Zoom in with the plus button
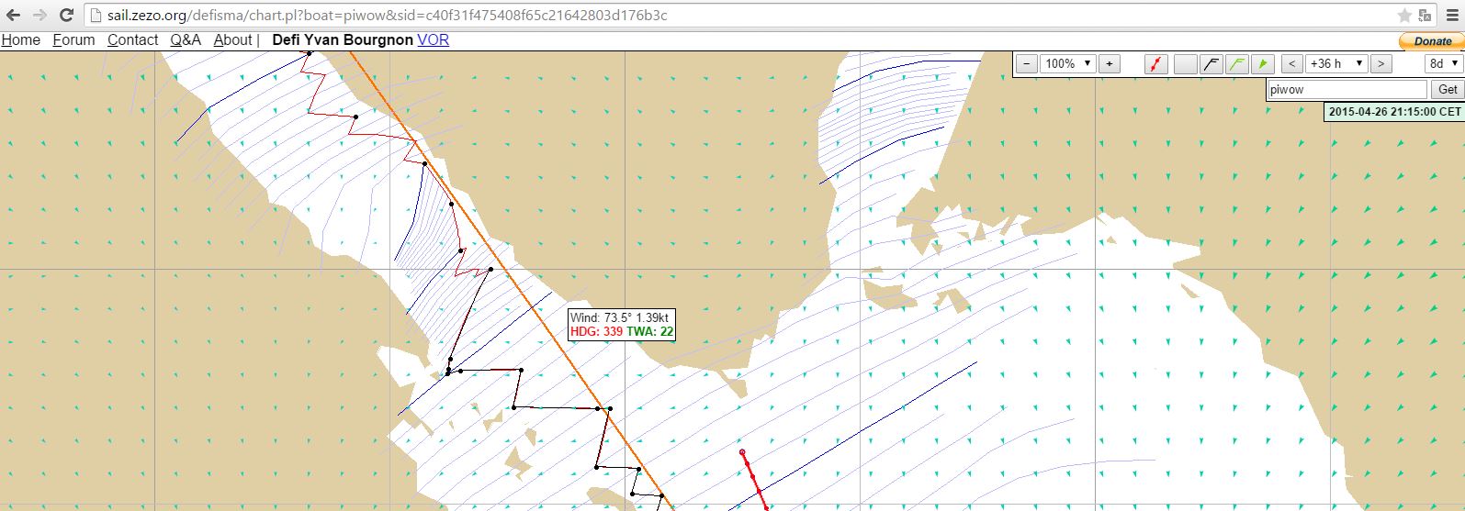 [x=1110, y=63]
